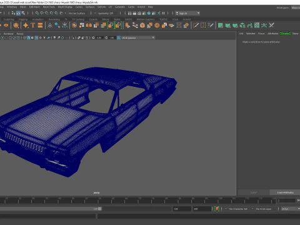The width and height of the screenshot is (300, 225).
Task: Open the viewport Panels menu
Action: tap(20, 34)
